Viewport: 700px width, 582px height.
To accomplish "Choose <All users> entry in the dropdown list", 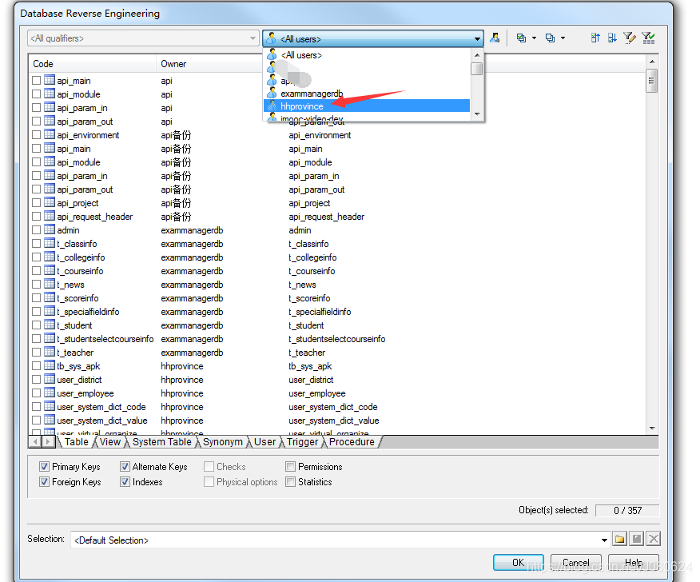I will pyautogui.click(x=367, y=55).
